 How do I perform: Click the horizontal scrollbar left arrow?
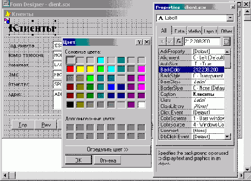coord(5,175)
